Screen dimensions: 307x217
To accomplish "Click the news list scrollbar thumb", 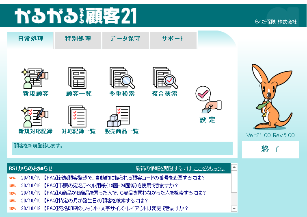I will point(234,181).
